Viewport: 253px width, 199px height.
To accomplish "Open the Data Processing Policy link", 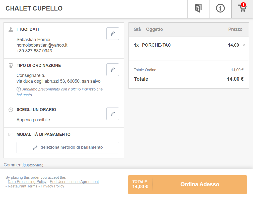I will click(x=27, y=182).
